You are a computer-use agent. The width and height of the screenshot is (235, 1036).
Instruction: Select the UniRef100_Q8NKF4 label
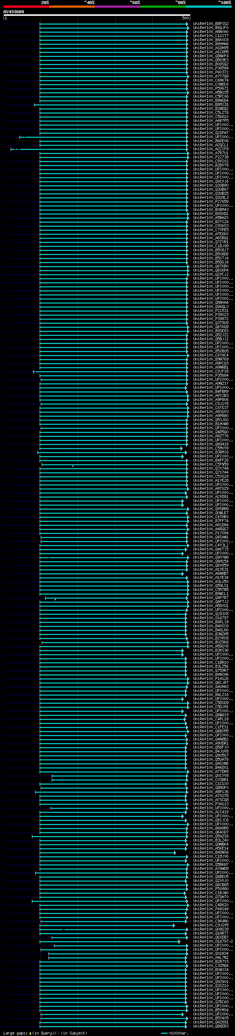tap(211, 56)
